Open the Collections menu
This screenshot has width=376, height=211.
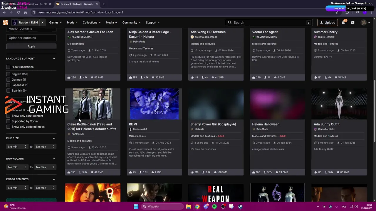pyautogui.click(x=92, y=23)
